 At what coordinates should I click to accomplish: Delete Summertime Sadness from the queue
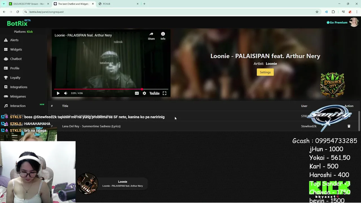(x=349, y=126)
